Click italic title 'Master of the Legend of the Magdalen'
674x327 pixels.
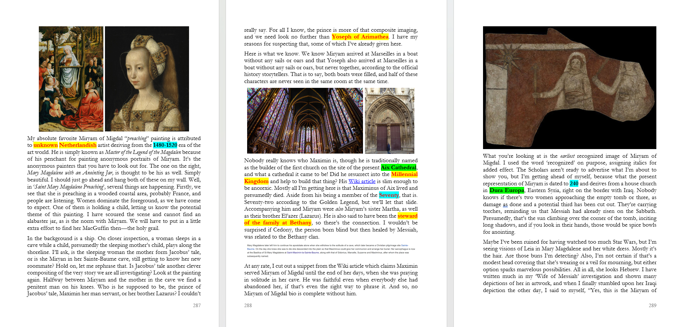[x=143, y=152]
